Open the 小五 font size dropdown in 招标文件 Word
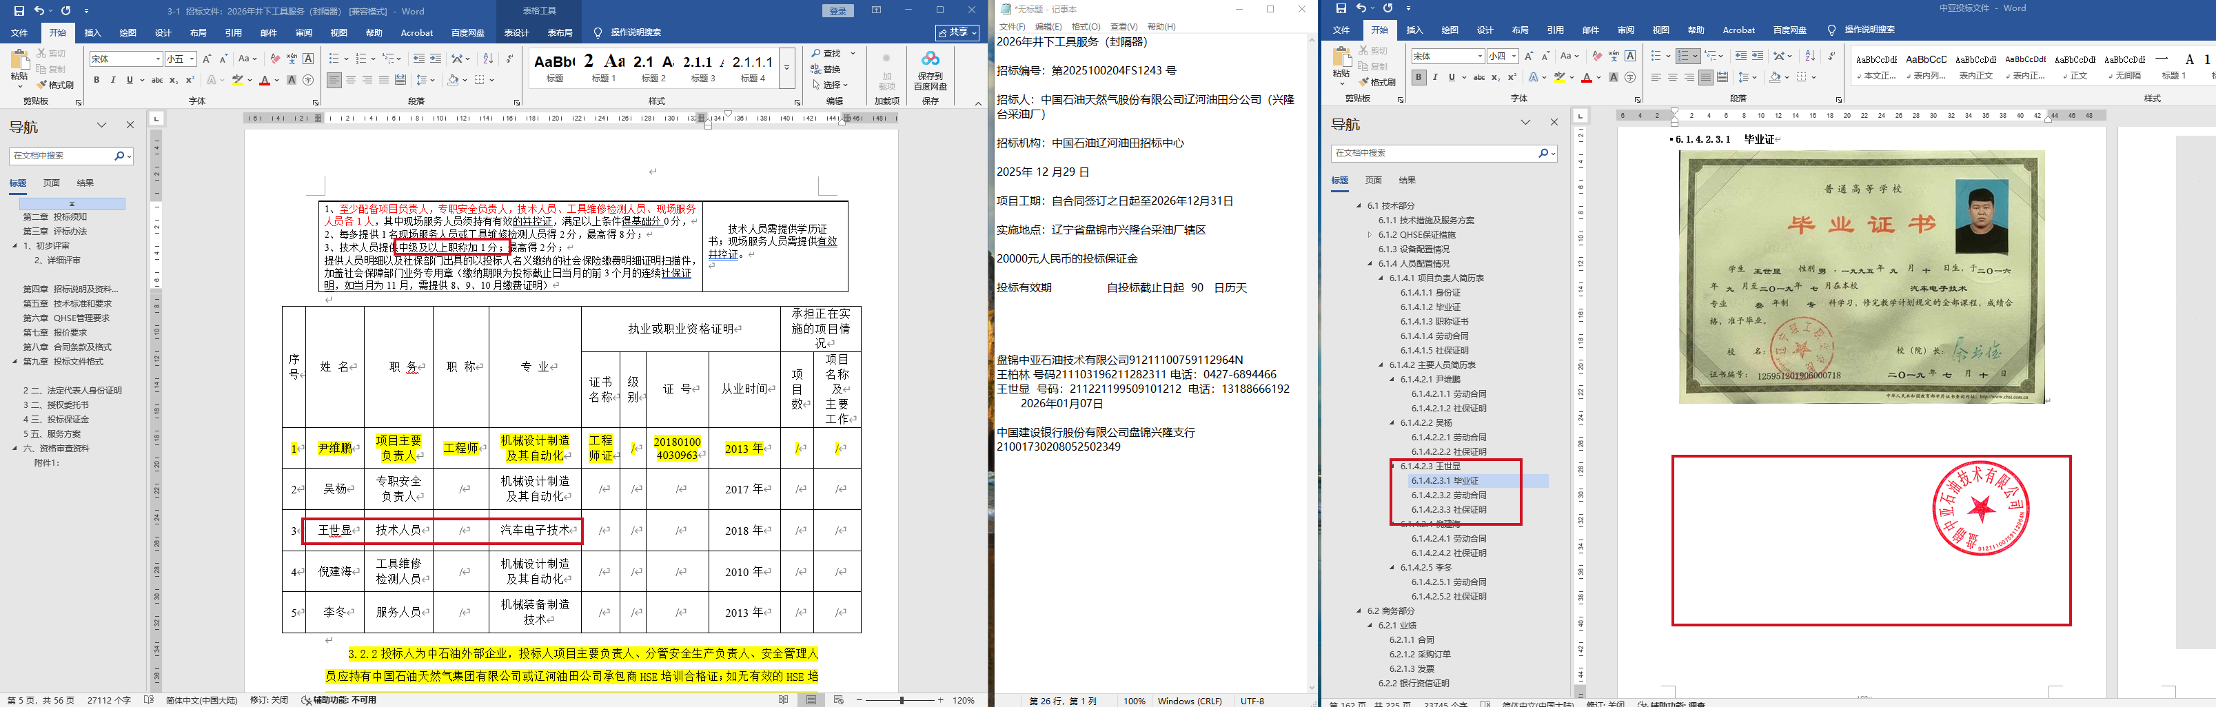The image size is (2216, 707). pos(192,59)
